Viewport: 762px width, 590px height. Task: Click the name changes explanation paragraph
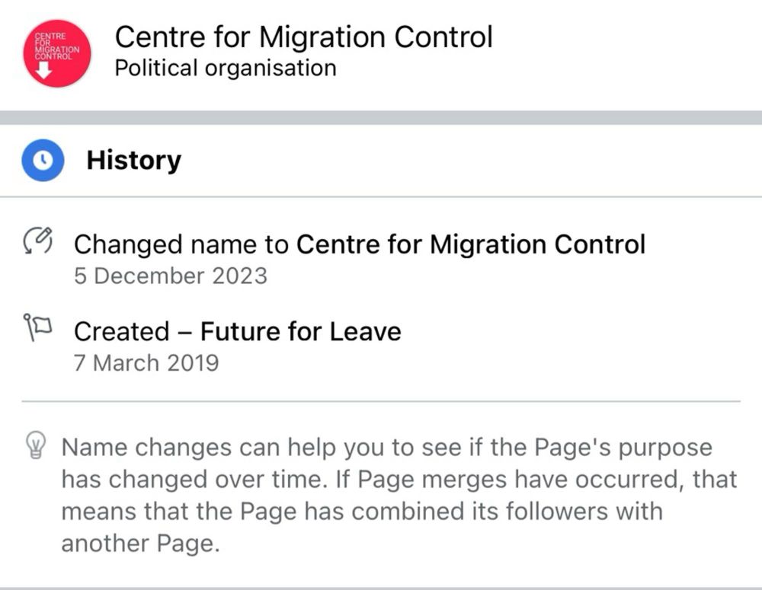399,496
